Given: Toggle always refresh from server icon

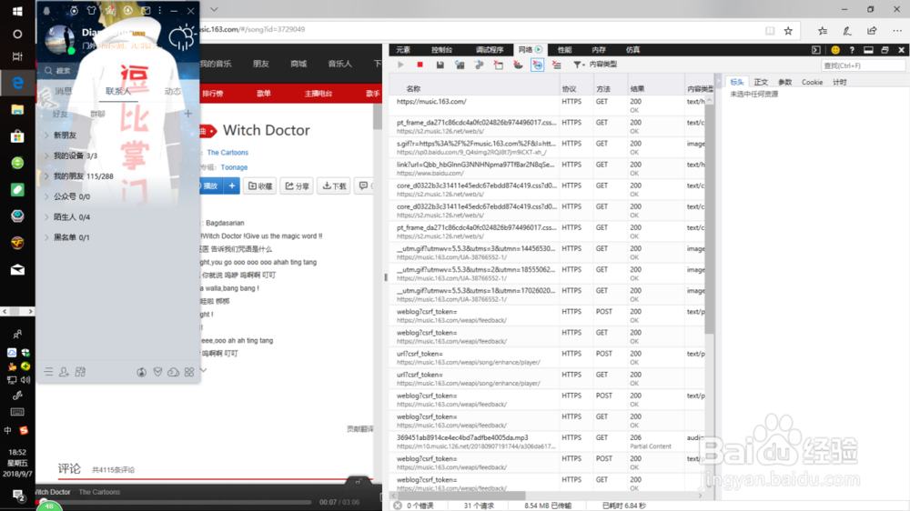Looking at the screenshot, I should point(460,65).
